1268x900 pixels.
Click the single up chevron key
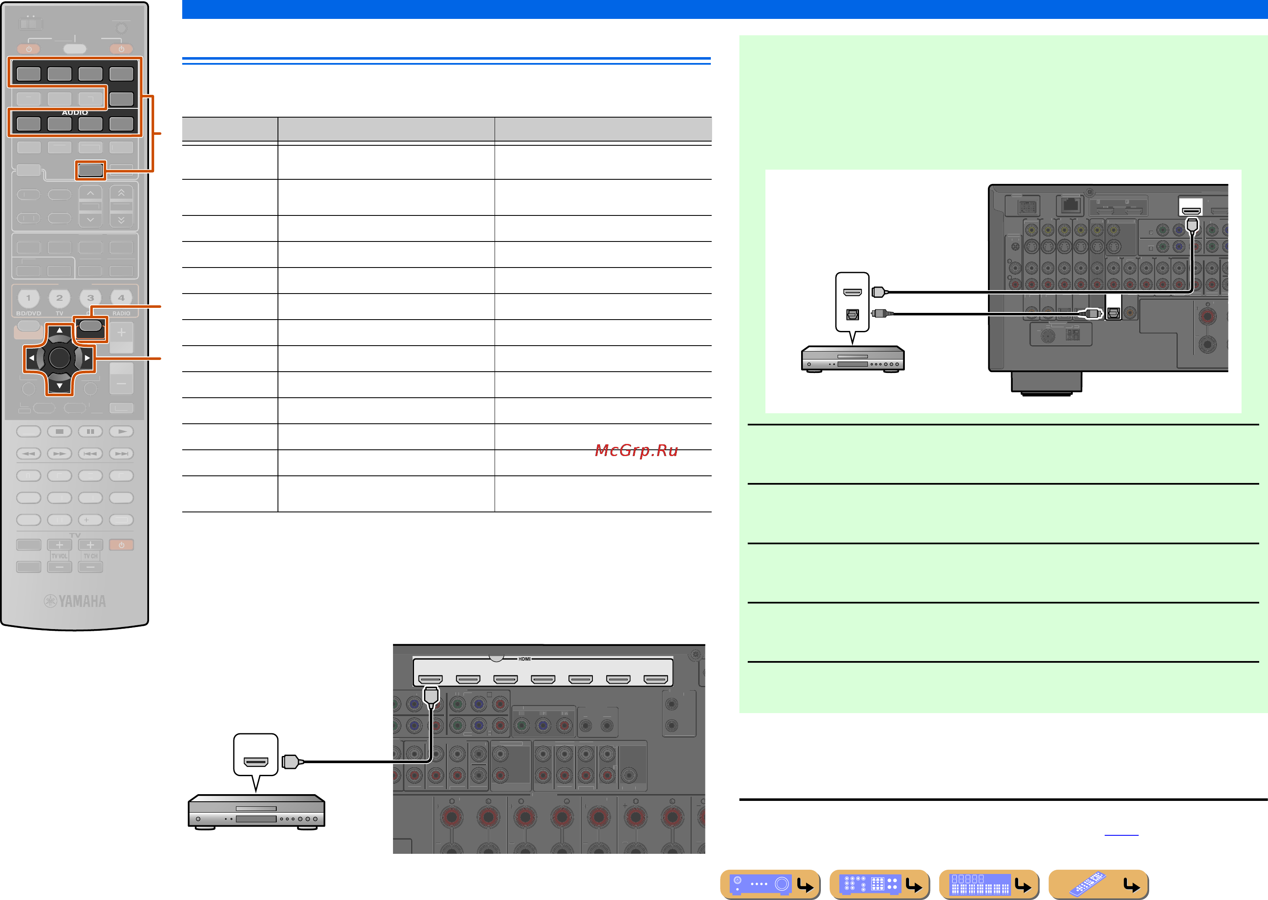90,194
